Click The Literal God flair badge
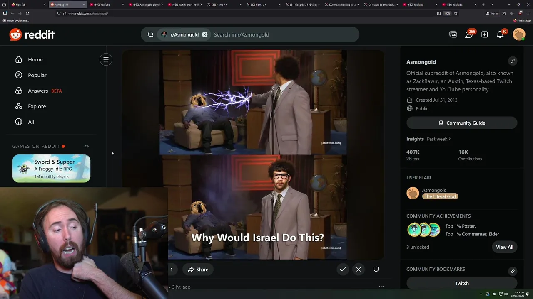The height and width of the screenshot is (299, 533). click(440, 196)
